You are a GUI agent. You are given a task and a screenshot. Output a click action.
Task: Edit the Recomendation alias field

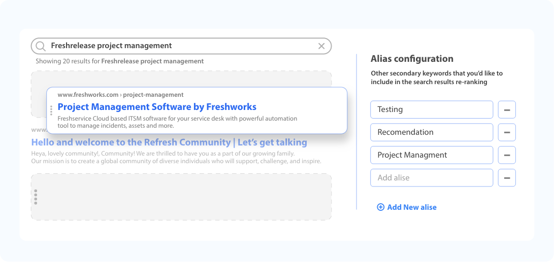click(432, 132)
